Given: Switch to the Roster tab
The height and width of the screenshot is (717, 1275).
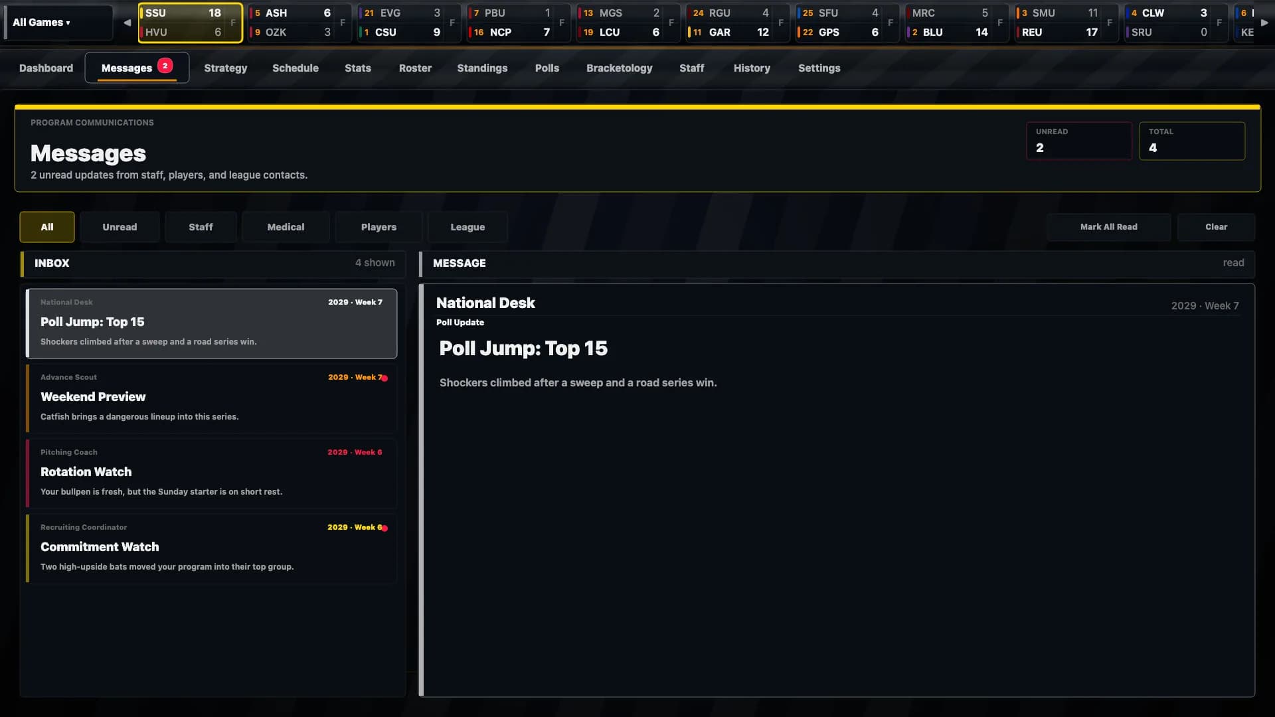Looking at the screenshot, I should coord(415,68).
